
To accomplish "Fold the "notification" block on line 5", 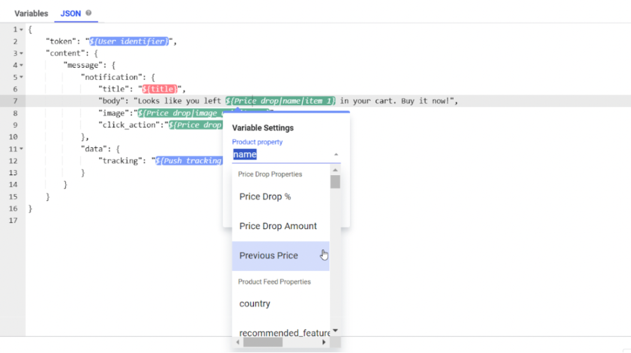I will [x=21, y=77].
